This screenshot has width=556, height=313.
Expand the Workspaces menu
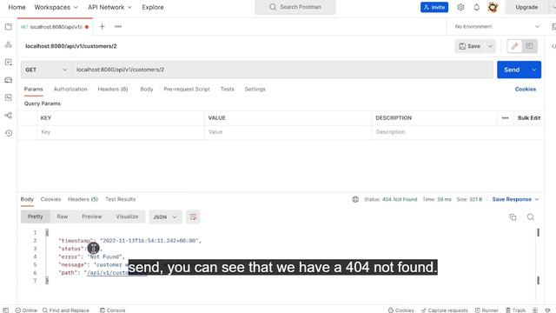coord(56,7)
